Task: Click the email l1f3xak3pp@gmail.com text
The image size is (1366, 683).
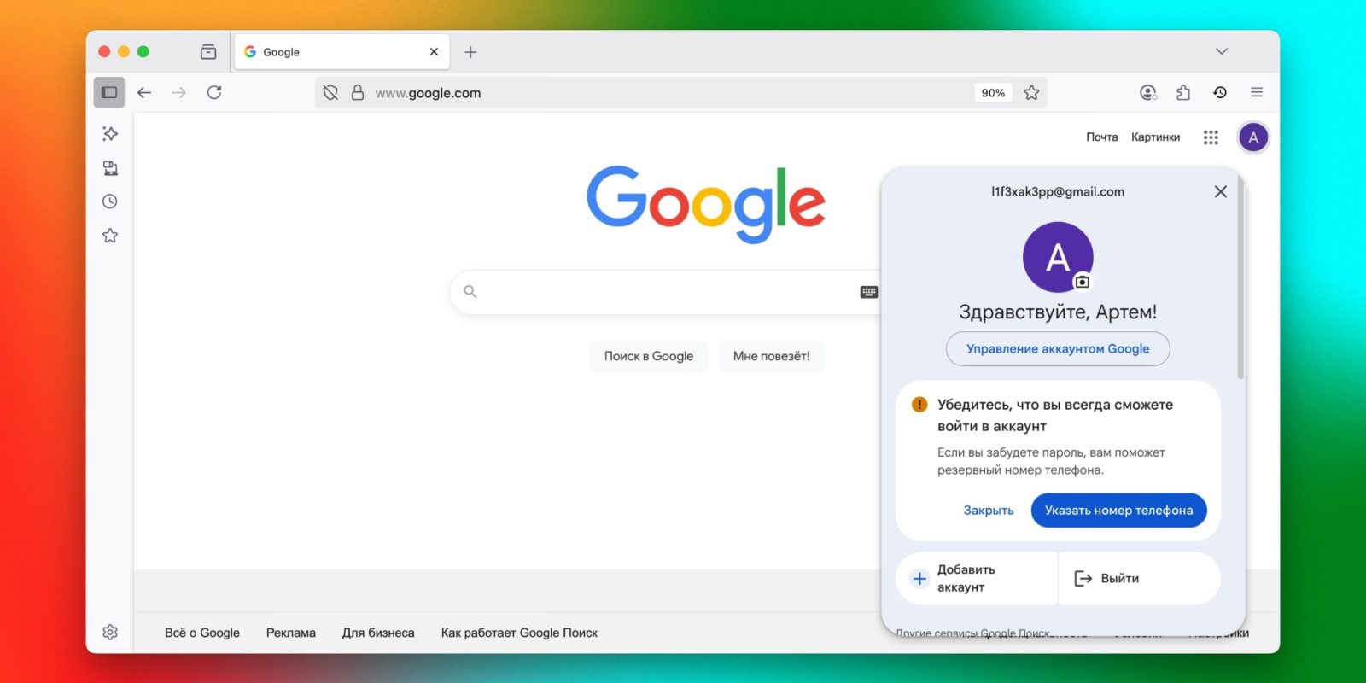Action: pyautogui.click(x=1058, y=191)
